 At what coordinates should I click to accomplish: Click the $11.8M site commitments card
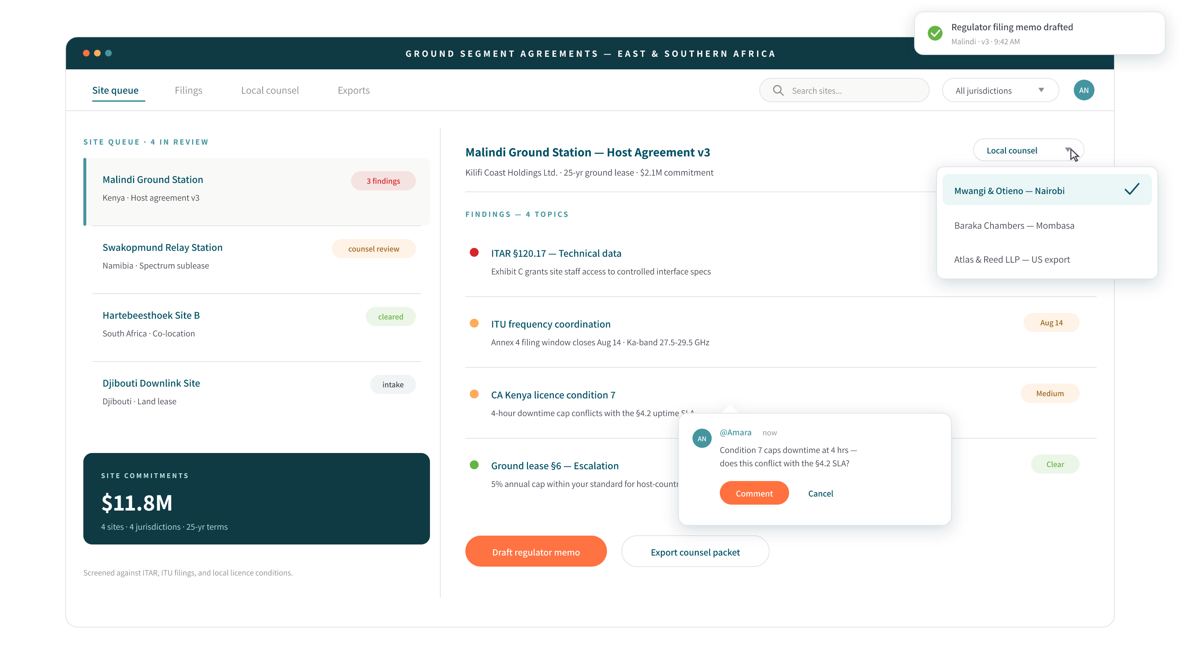click(x=257, y=499)
